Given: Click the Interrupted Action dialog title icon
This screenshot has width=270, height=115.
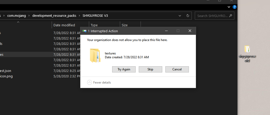Looking at the screenshot, I should pos(84,31).
